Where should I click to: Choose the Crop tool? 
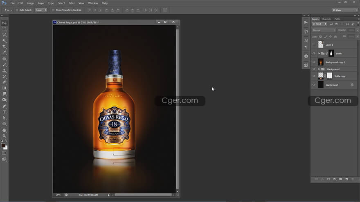tap(4, 47)
